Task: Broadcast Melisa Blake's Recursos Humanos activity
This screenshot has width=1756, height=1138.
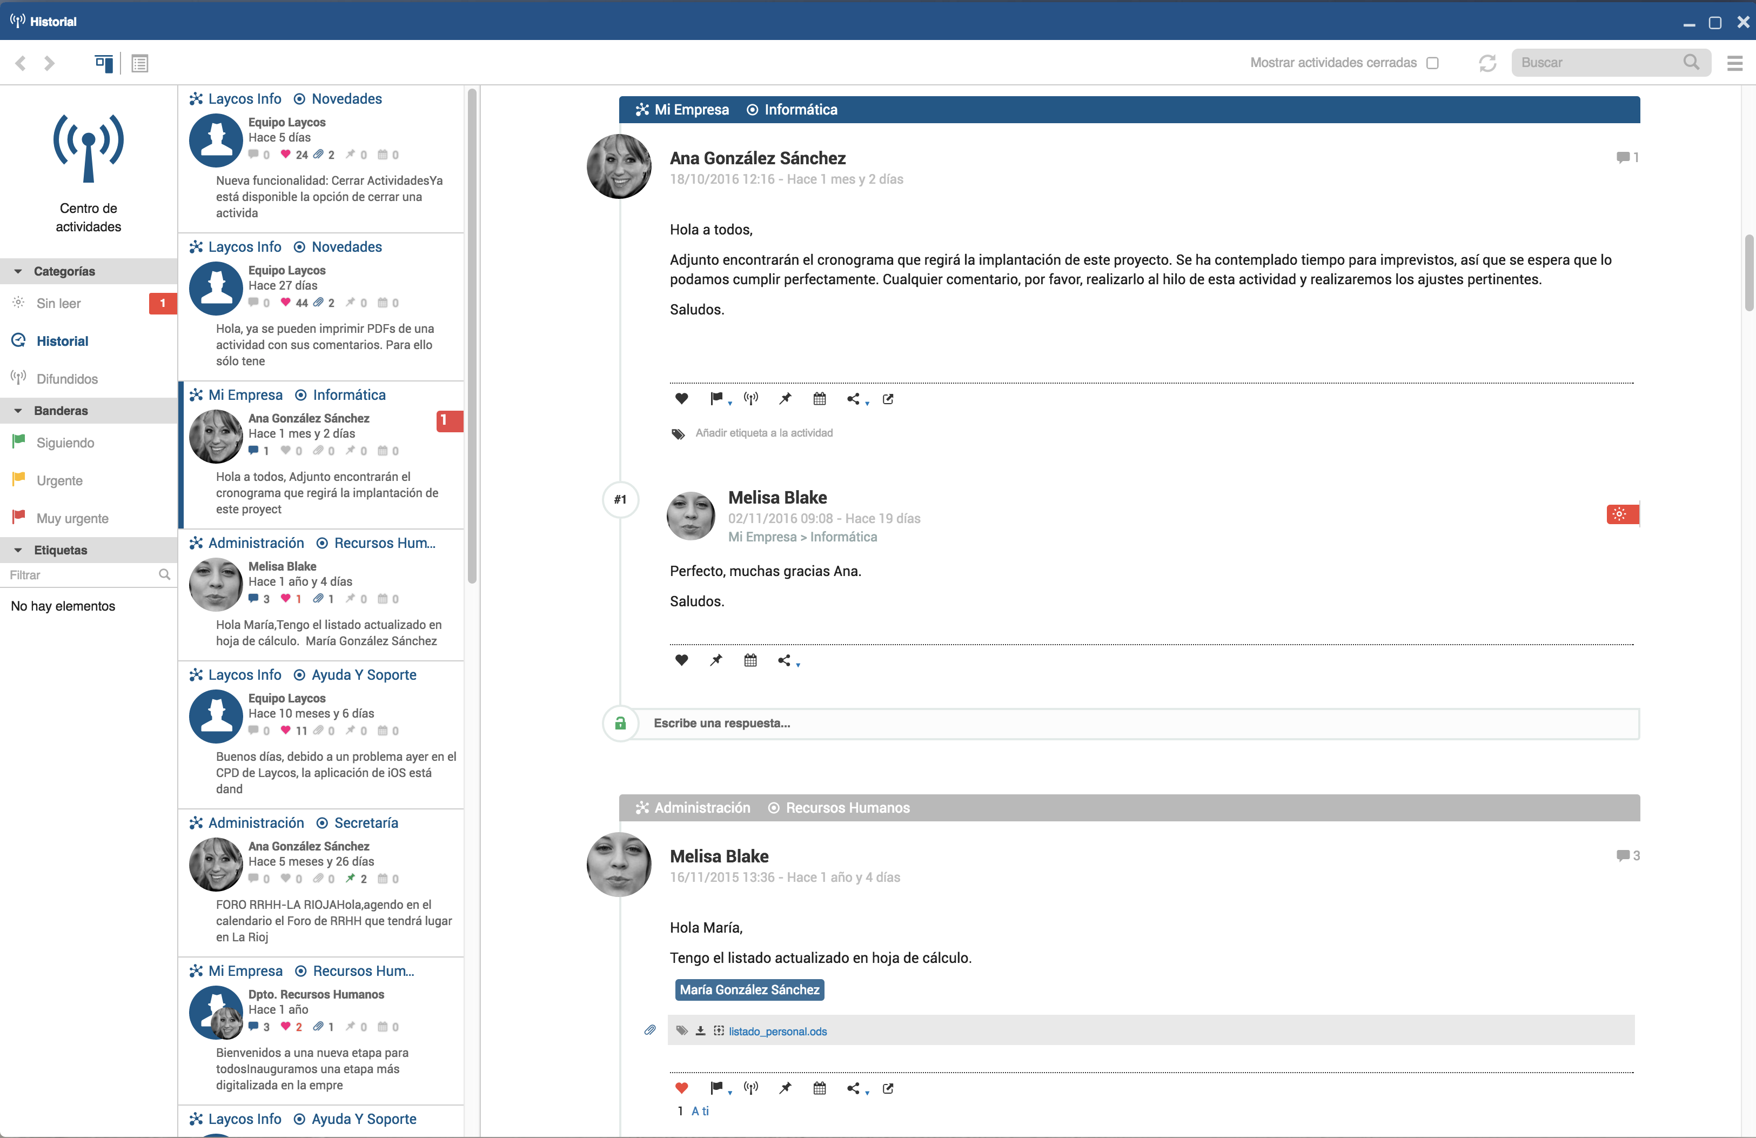Action: (750, 1088)
